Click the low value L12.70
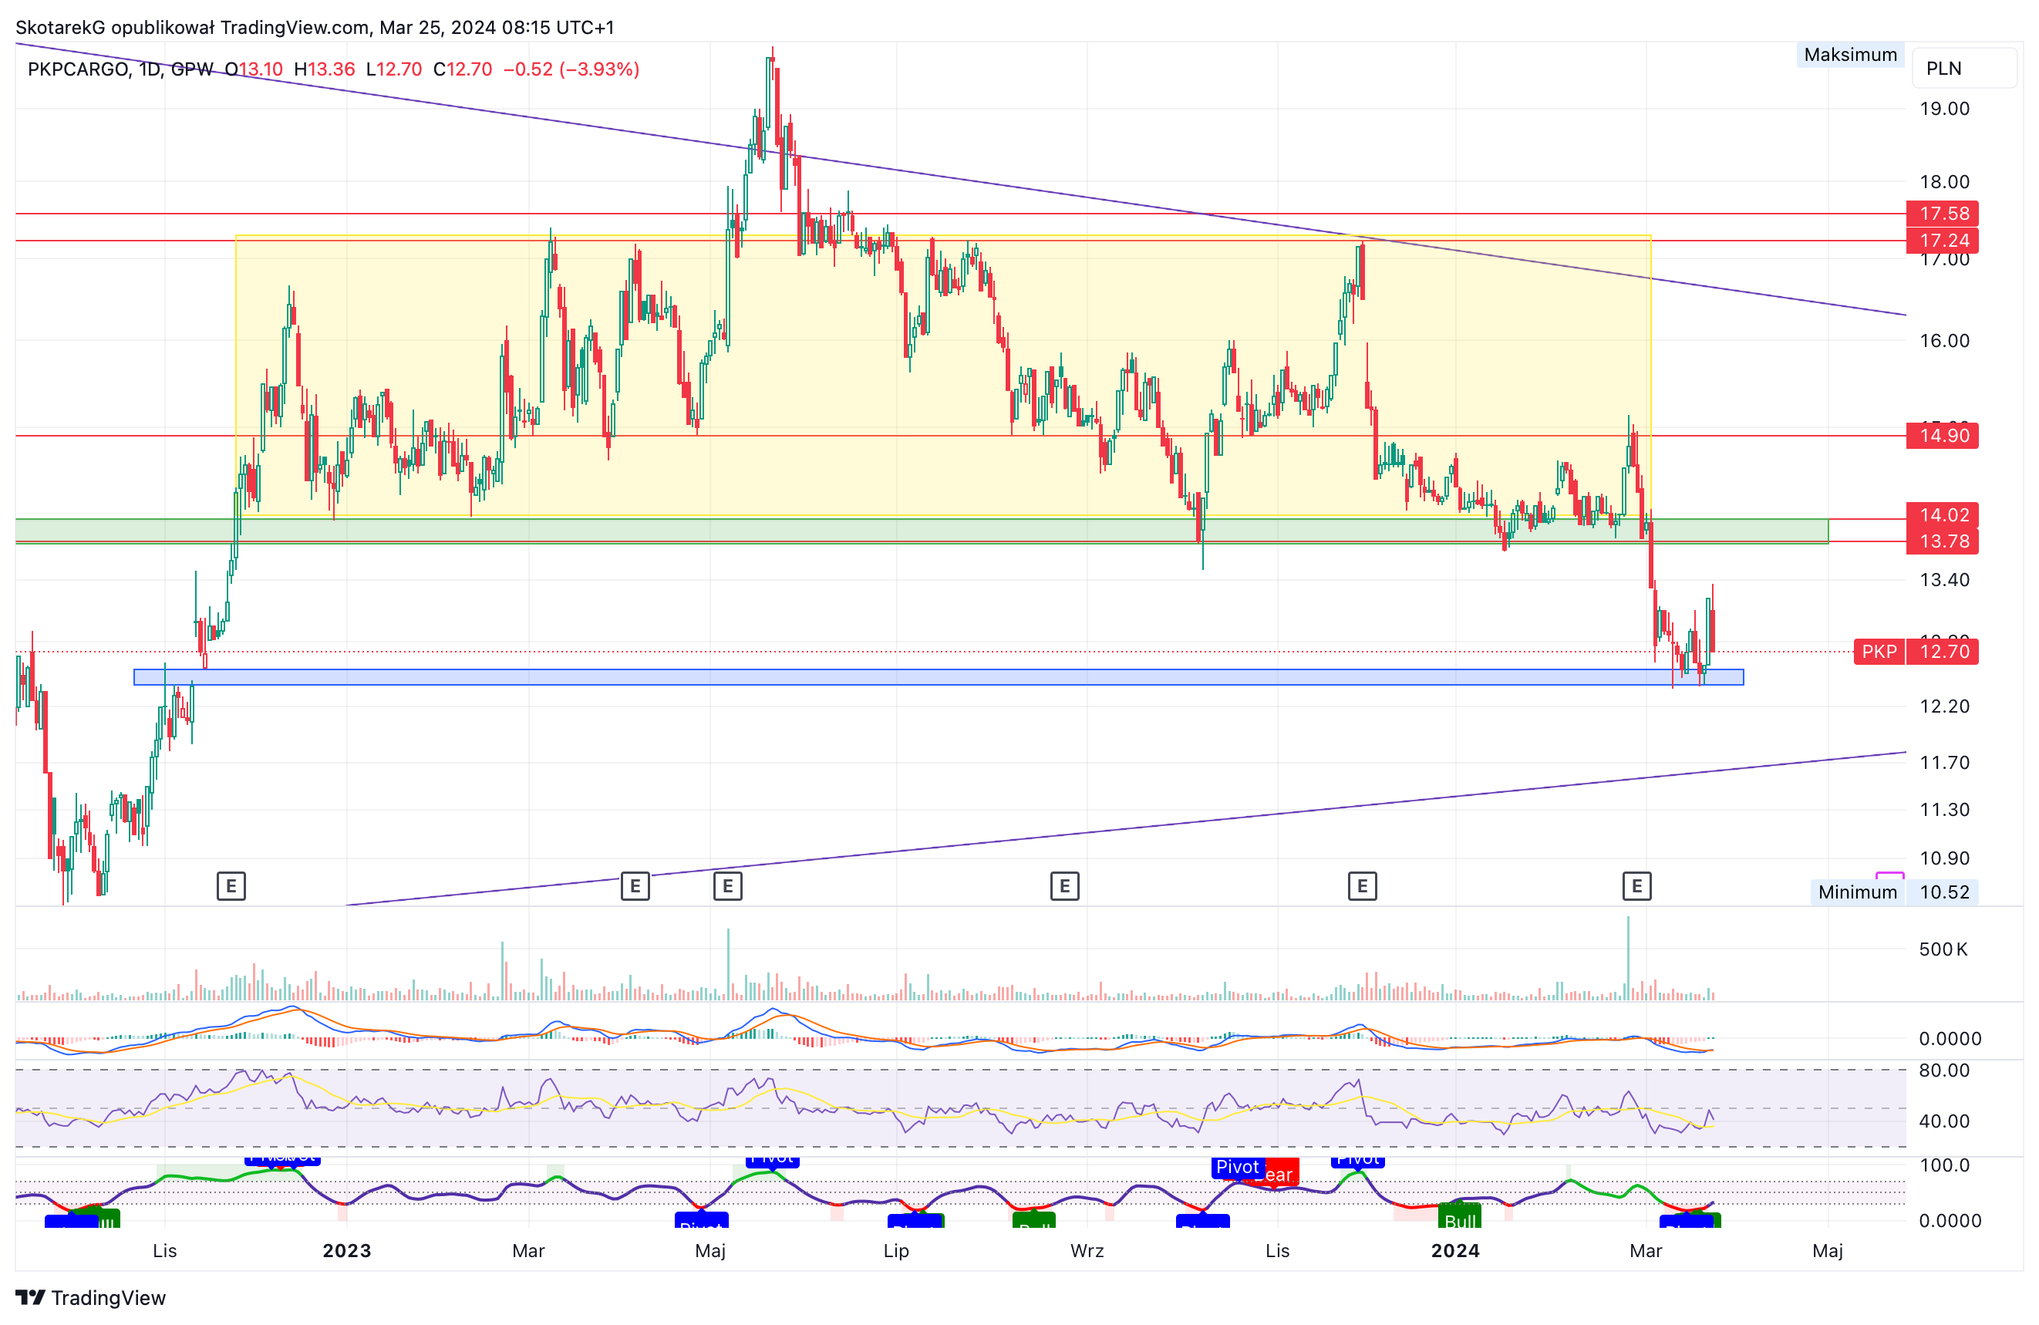 [393, 69]
